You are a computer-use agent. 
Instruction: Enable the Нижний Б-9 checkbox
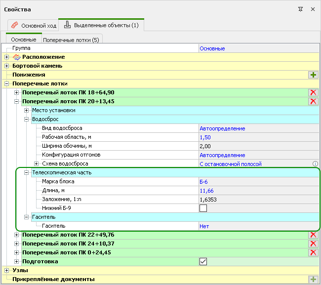[x=203, y=208]
